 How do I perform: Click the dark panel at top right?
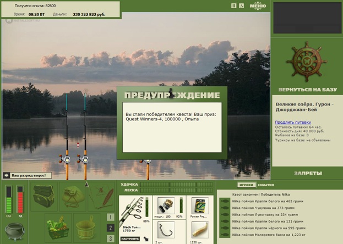[307, 18]
